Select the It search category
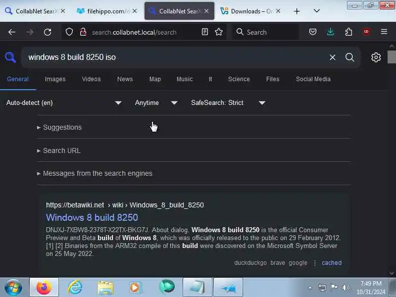This screenshot has height=297, width=396. pos(210,79)
